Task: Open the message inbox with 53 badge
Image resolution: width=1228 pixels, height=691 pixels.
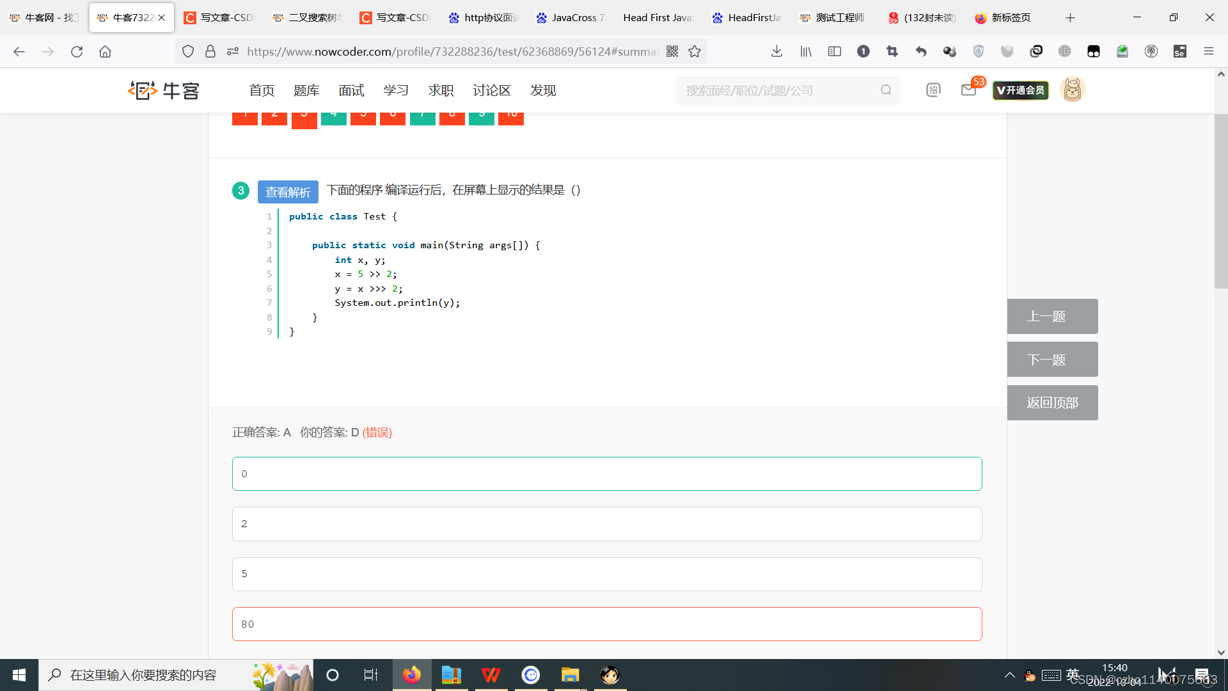Action: [969, 90]
